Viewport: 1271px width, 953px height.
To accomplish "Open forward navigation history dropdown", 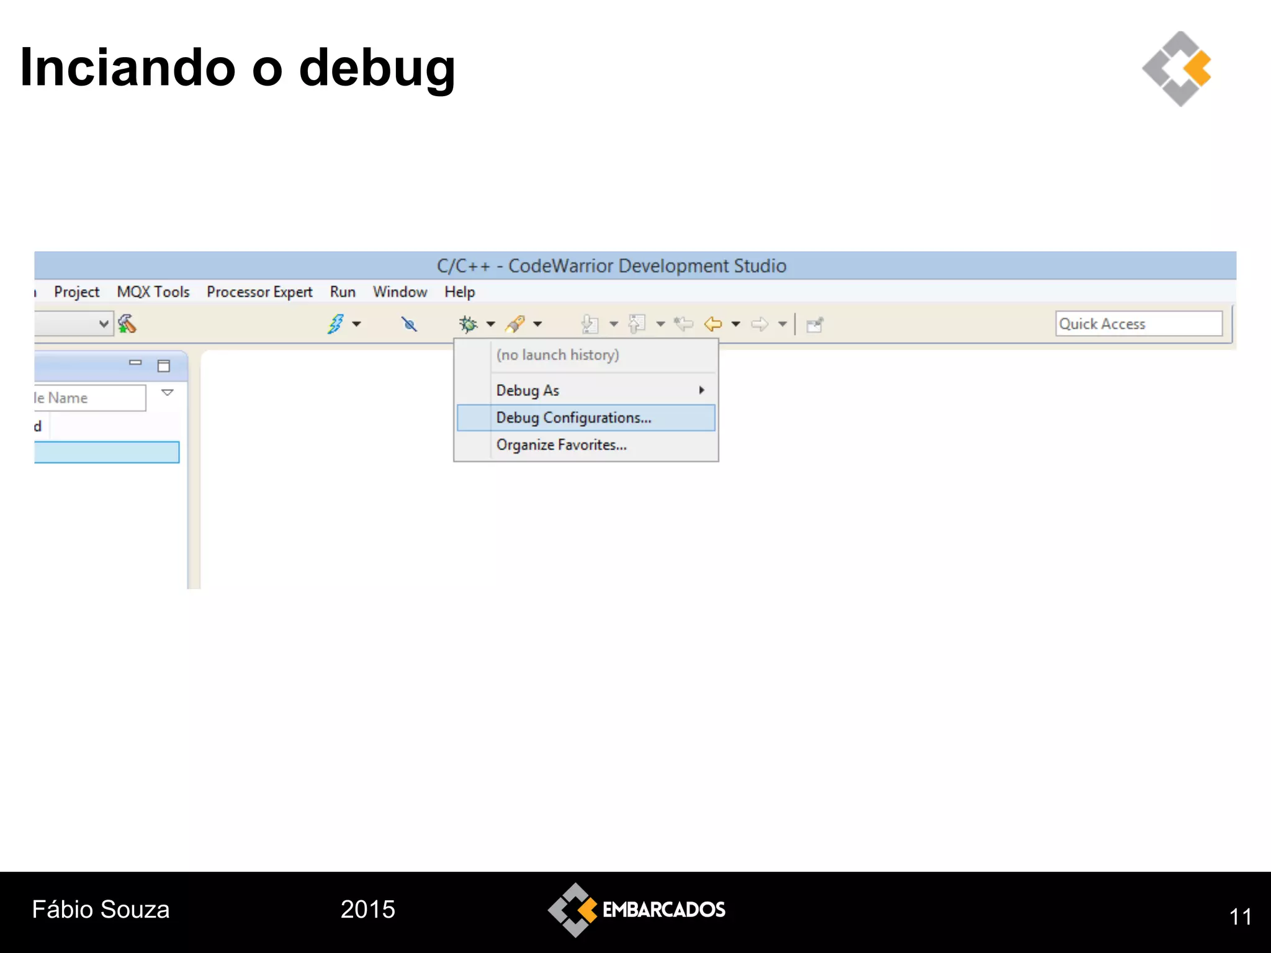I will coord(783,324).
